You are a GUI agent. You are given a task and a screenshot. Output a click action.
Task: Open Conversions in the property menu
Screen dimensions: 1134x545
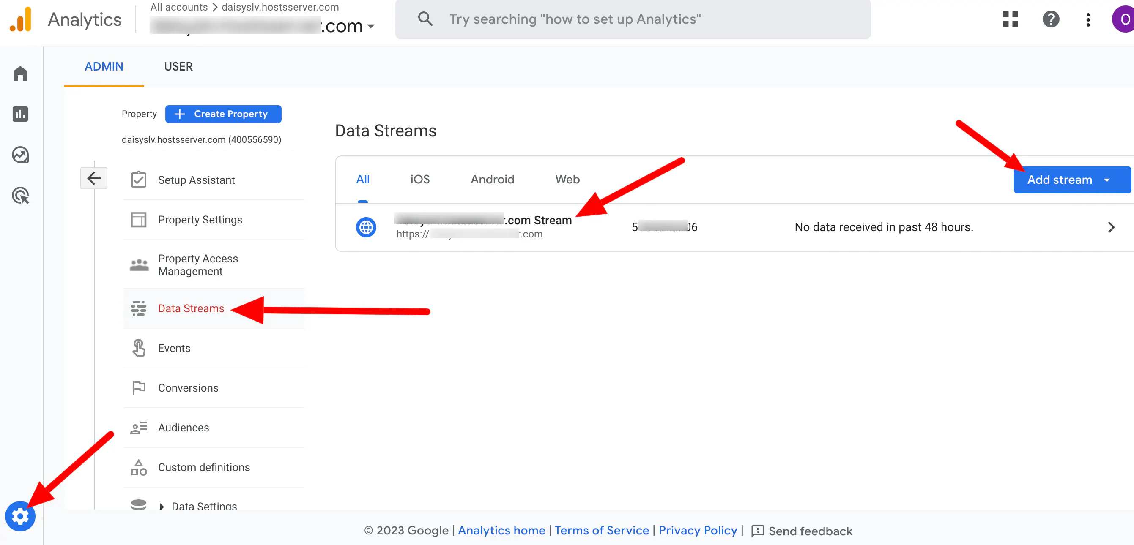188,388
